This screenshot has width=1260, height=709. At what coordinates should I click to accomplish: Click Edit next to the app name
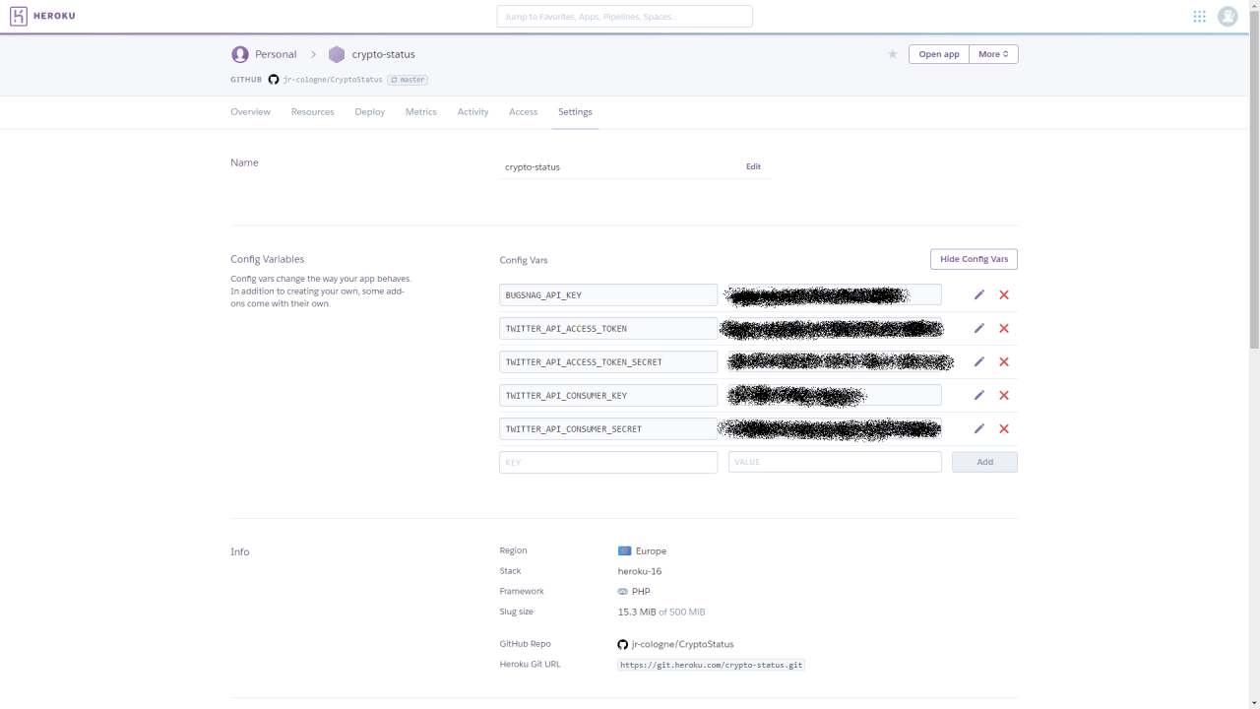tap(753, 166)
